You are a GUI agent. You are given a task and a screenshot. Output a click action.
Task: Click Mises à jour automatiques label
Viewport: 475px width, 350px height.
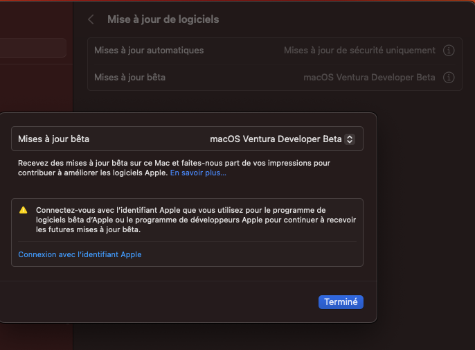(149, 51)
